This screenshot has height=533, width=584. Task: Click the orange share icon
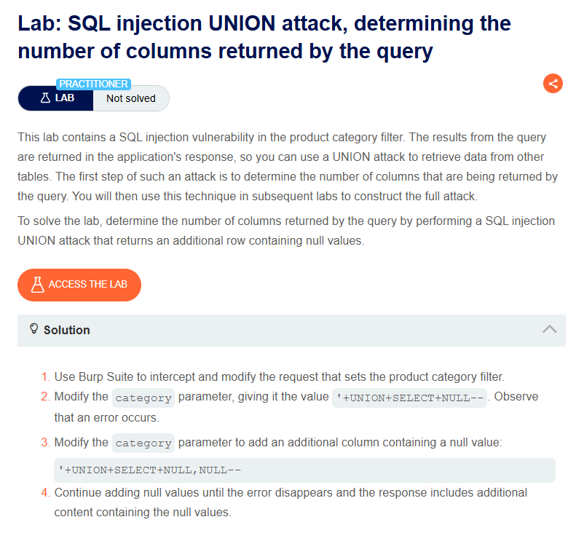click(x=553, y=84)
